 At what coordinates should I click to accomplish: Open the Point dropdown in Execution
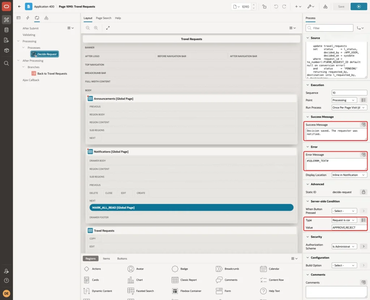click(344, 100)
